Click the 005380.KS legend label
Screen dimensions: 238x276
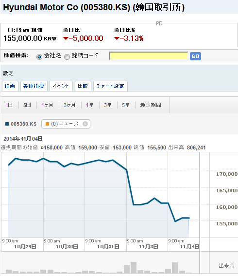coord(23,124)
